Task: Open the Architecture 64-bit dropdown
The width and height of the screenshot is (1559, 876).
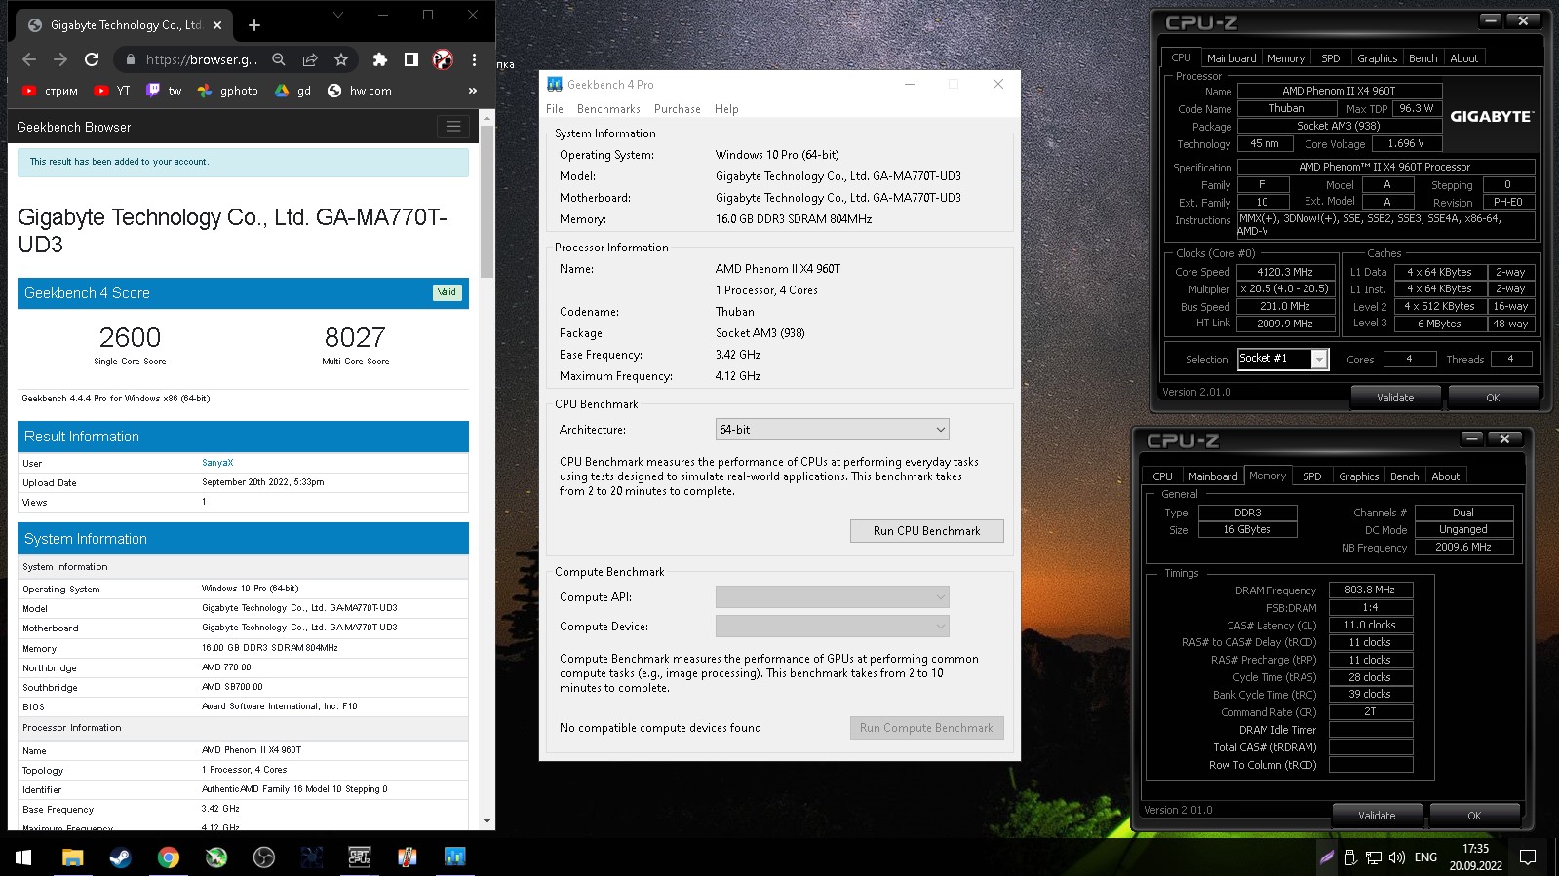Action: click(x=832, y=430)
